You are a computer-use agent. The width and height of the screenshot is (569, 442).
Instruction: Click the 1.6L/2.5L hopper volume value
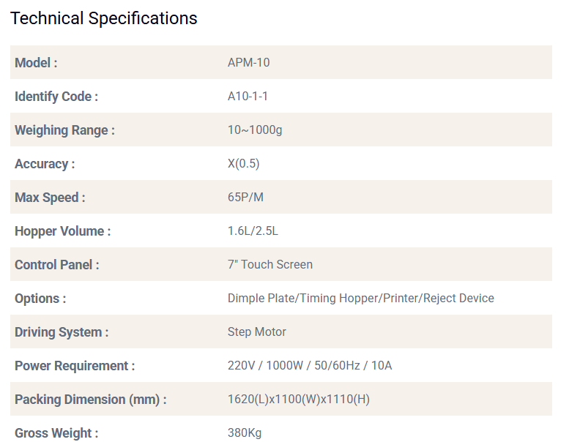[253, 231]
